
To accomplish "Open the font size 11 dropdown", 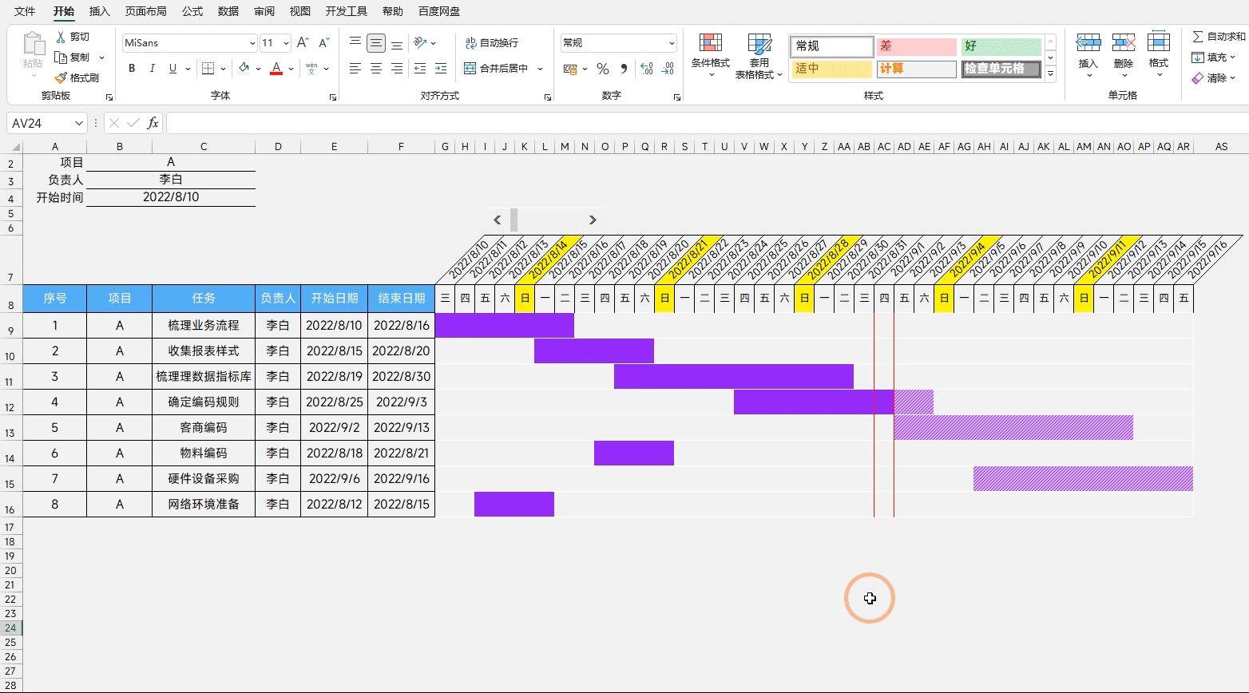I will point(286,43).
